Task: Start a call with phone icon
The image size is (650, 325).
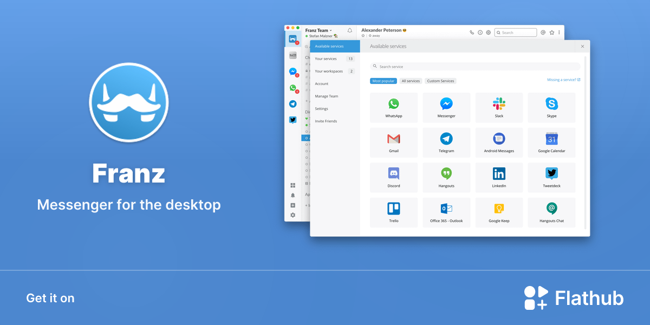Action: click(472, 32)
